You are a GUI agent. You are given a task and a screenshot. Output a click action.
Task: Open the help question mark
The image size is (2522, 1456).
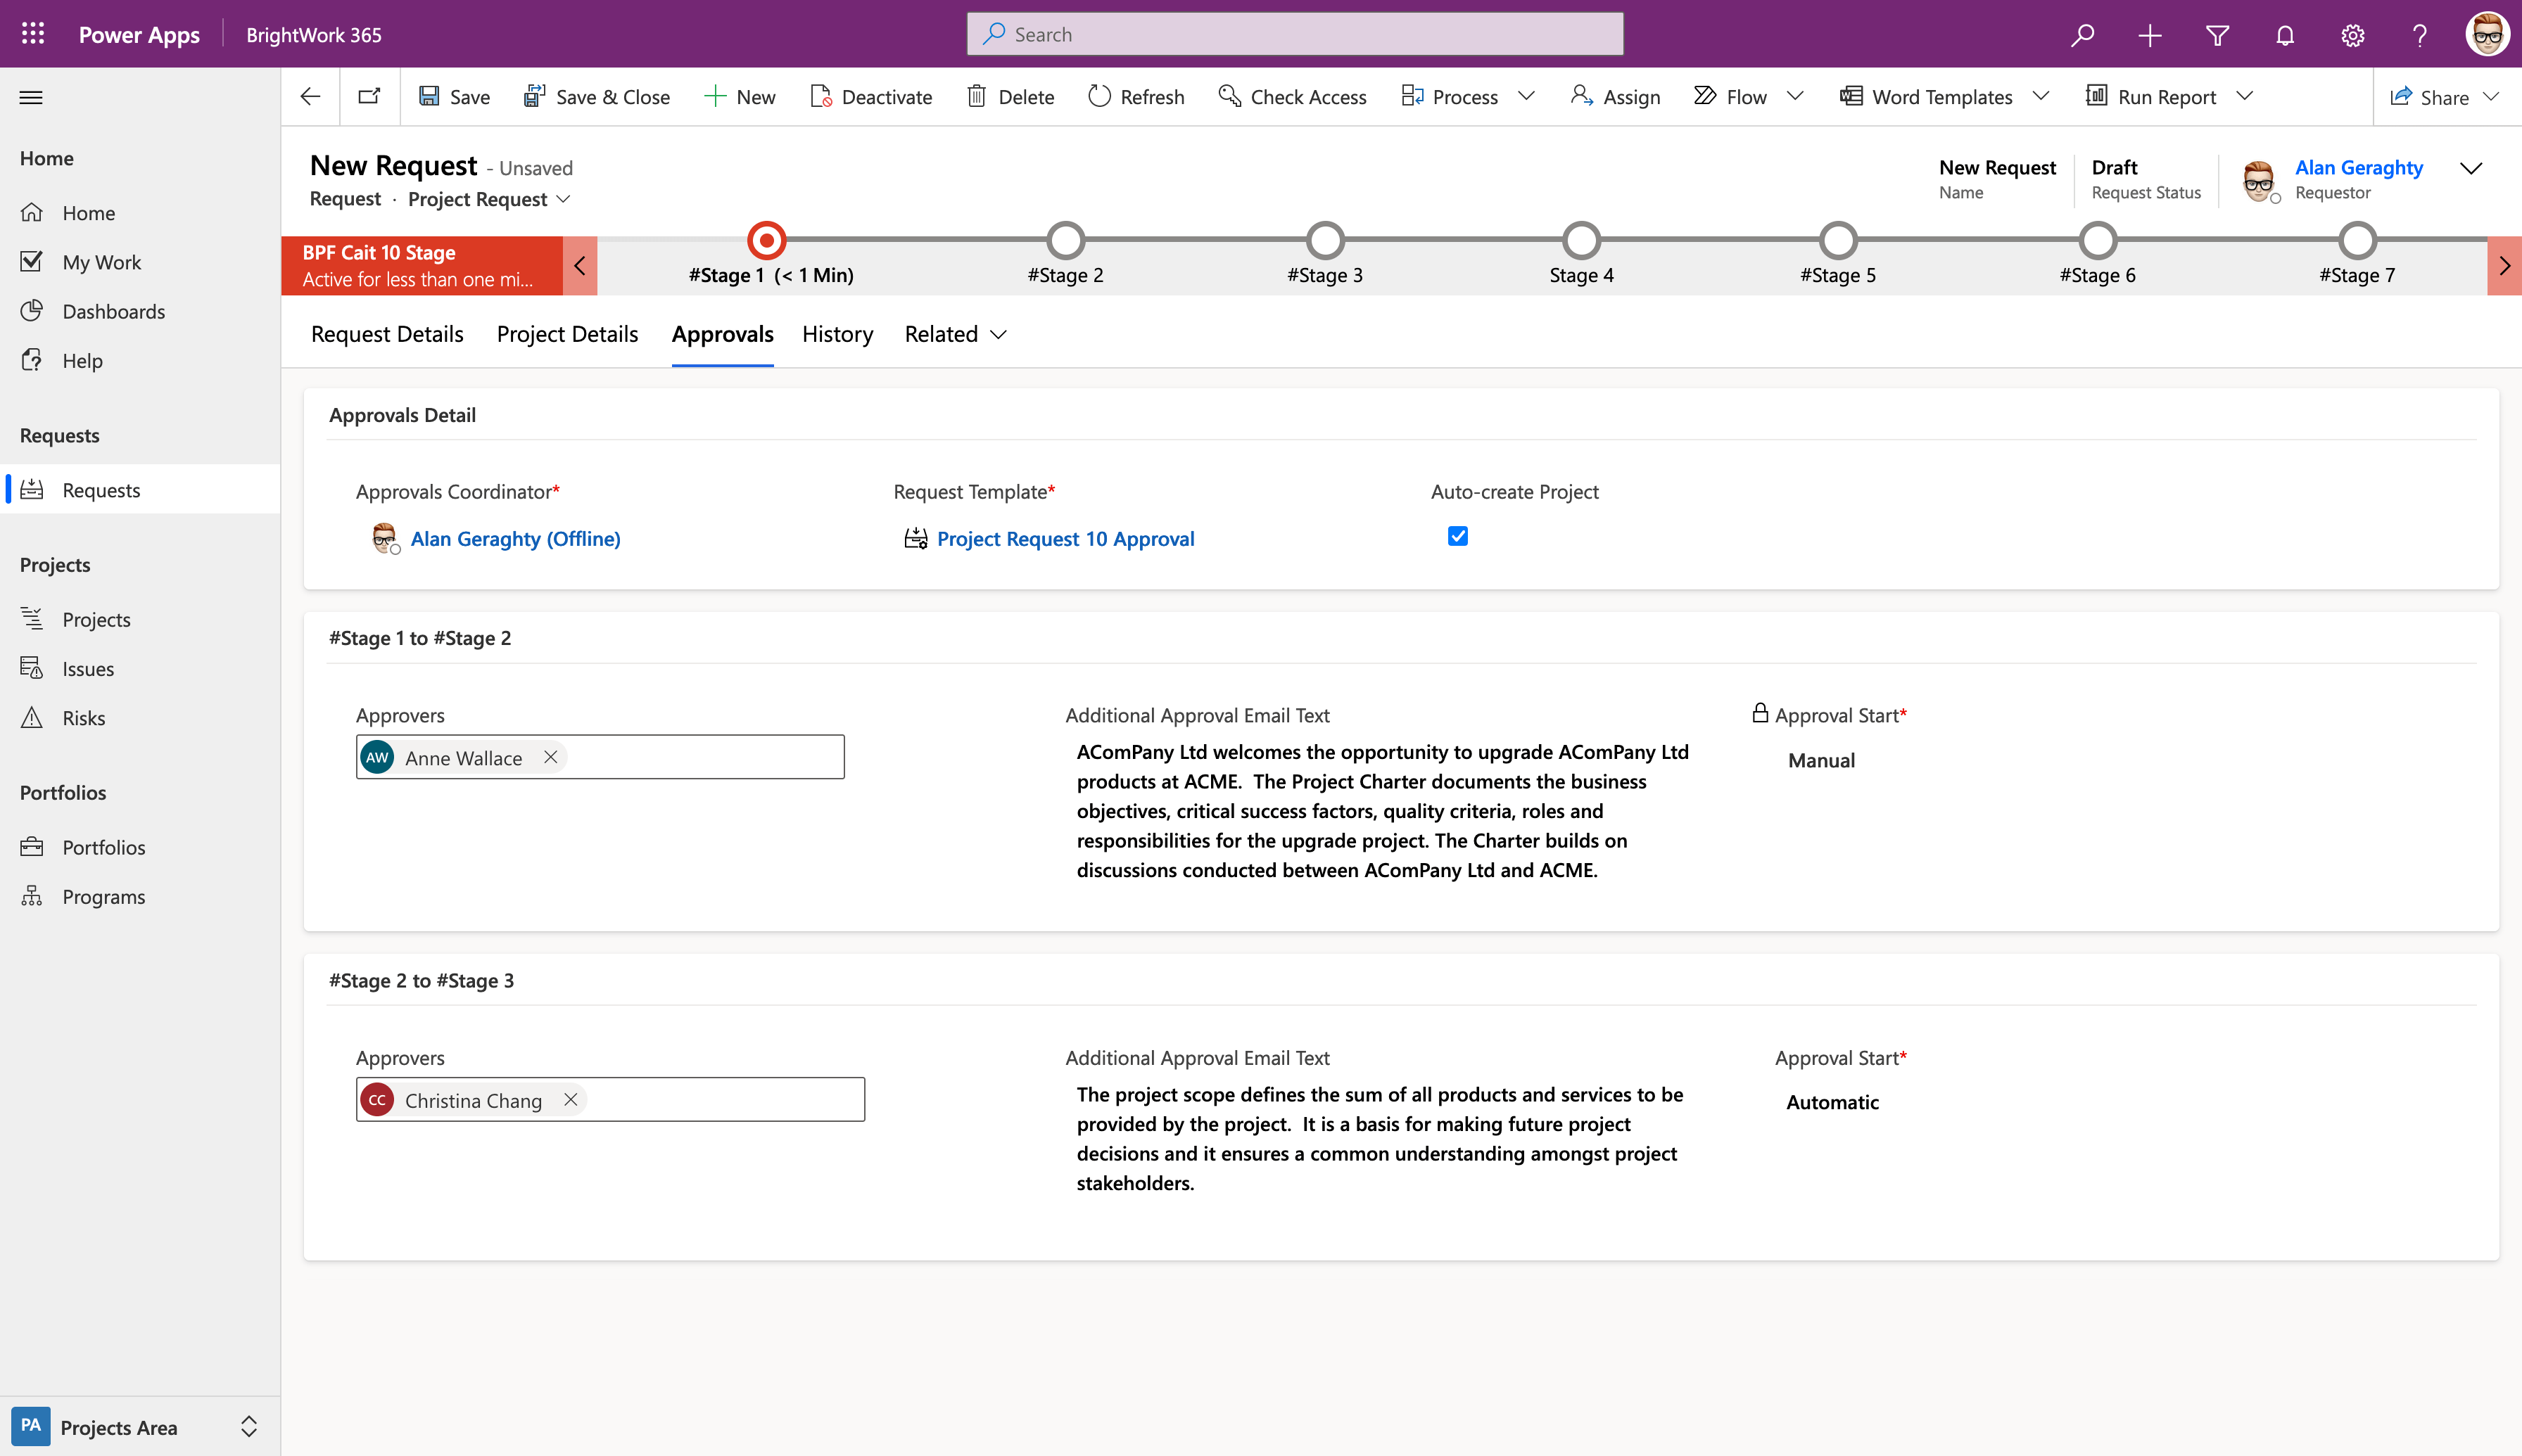pyautogui.click(x=2419, y=35)
